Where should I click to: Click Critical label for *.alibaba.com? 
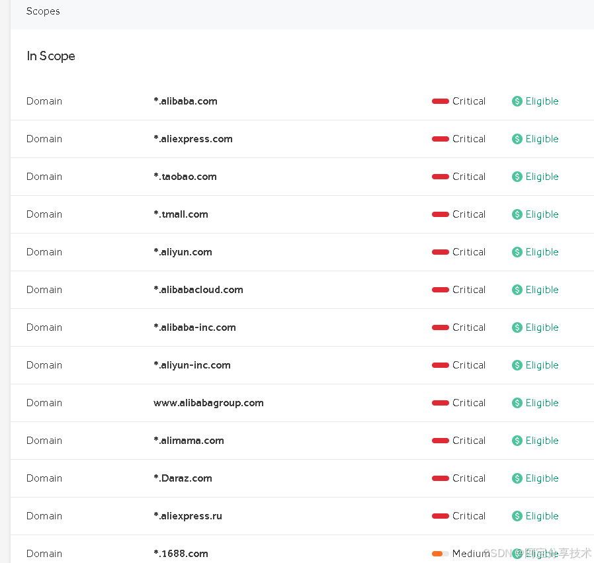[468, 101]
